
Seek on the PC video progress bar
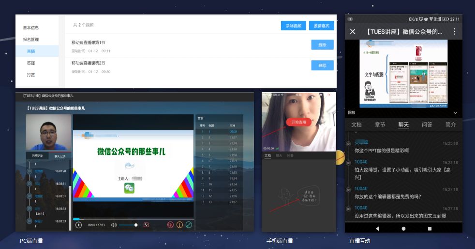[134, 219]
